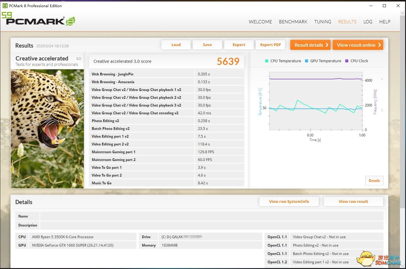Click Video Group Chat v2 - Not in use
The image size is (406, 269).
pyautogui.click(x=319, y=237)
